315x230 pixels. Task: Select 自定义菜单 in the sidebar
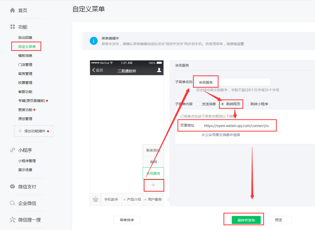(x=27, y=47)
